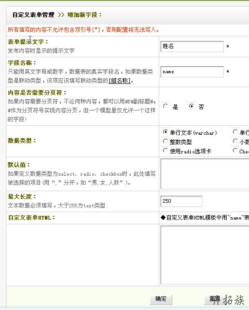Click the 最大长度 field showing 250
Viewport: 249px width, 310px height.
click(x=181, y=201)
